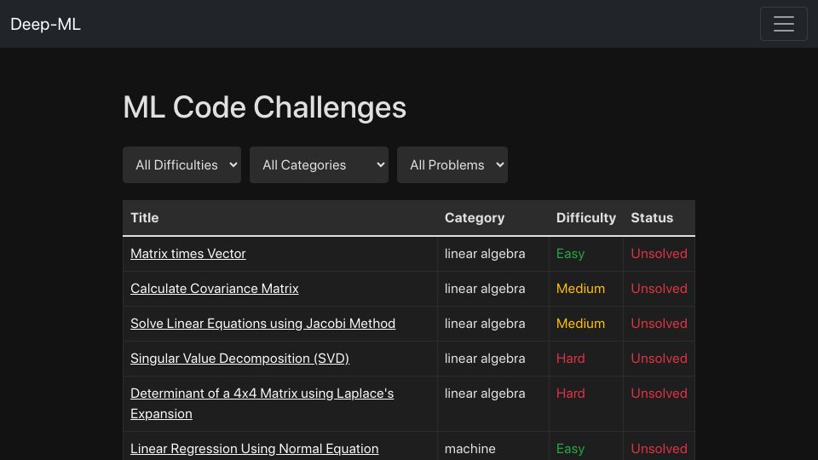Click Unsolved status in Linear Regression row
This screenshot has width=818, height=460.
pos(659,449)
